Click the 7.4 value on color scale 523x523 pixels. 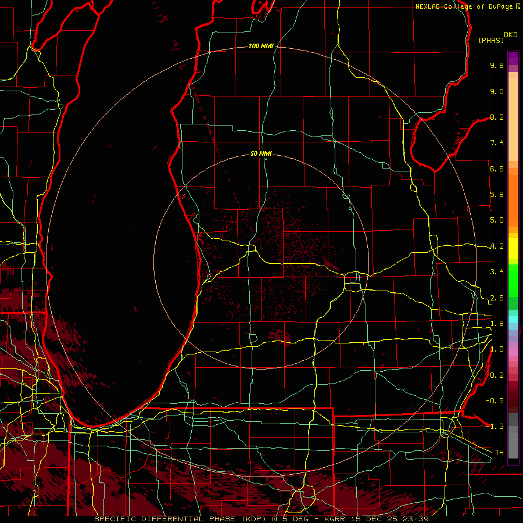[x=497, y=143]
